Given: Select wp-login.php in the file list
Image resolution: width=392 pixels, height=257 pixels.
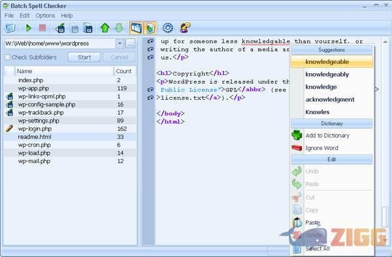Looking at the screenshot, I should 35,128.
